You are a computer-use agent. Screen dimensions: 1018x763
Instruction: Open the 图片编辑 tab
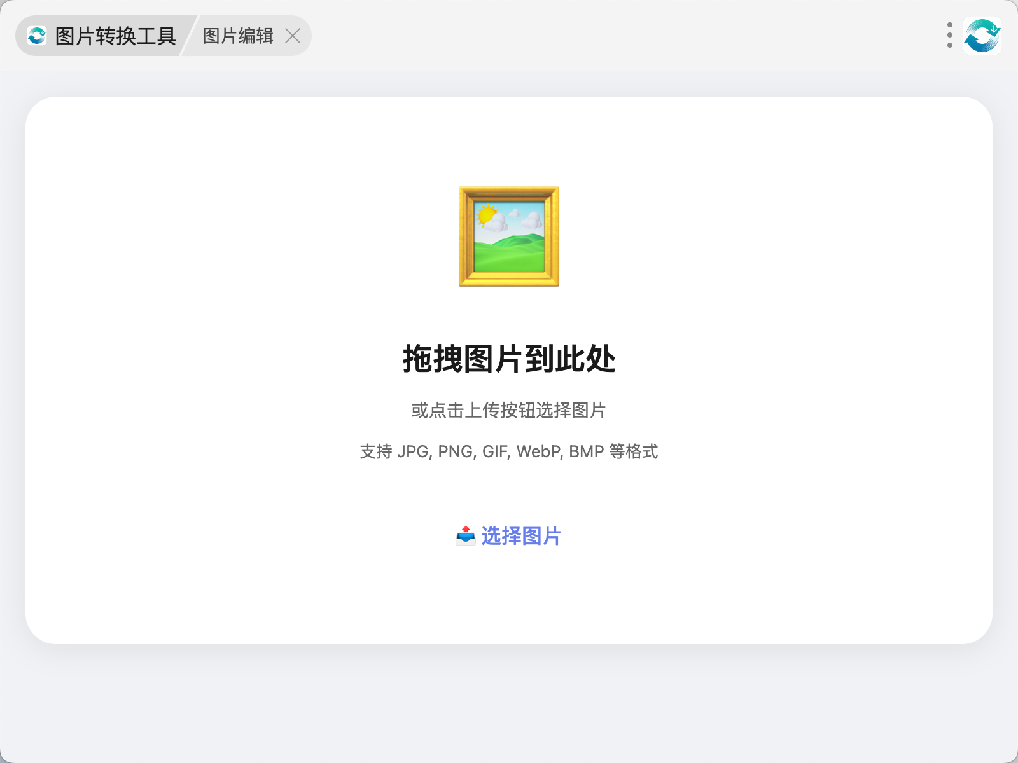coord(238,36)
